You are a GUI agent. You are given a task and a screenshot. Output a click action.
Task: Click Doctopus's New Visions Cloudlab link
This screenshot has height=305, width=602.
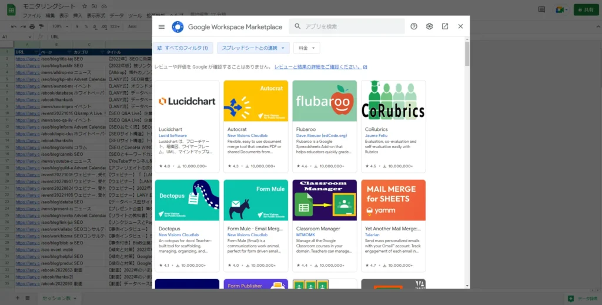179,235
